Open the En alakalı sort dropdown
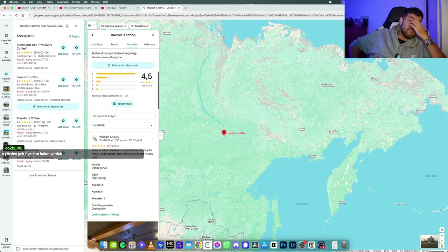Image resolution: width=448 pixels, height=252 pixels. pos(122,125)
